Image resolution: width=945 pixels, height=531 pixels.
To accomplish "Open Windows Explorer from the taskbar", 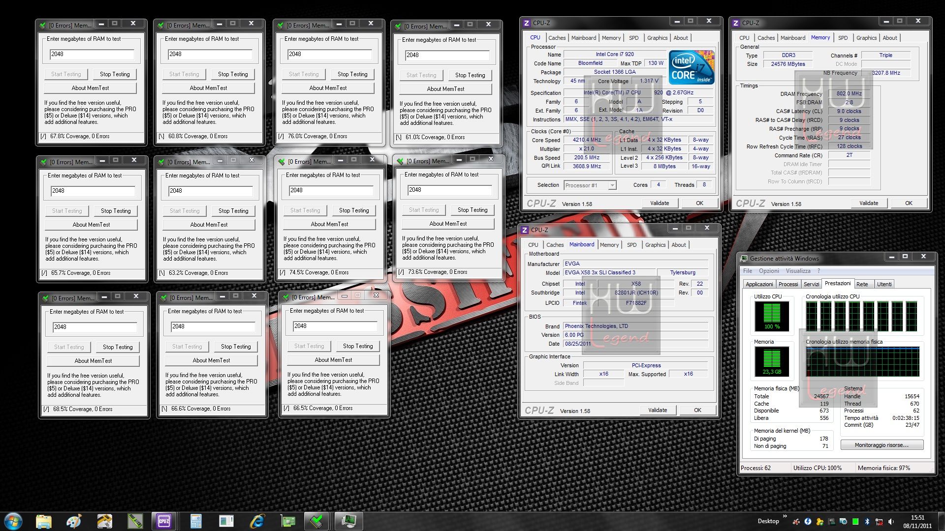I will (x=44, y=521).
